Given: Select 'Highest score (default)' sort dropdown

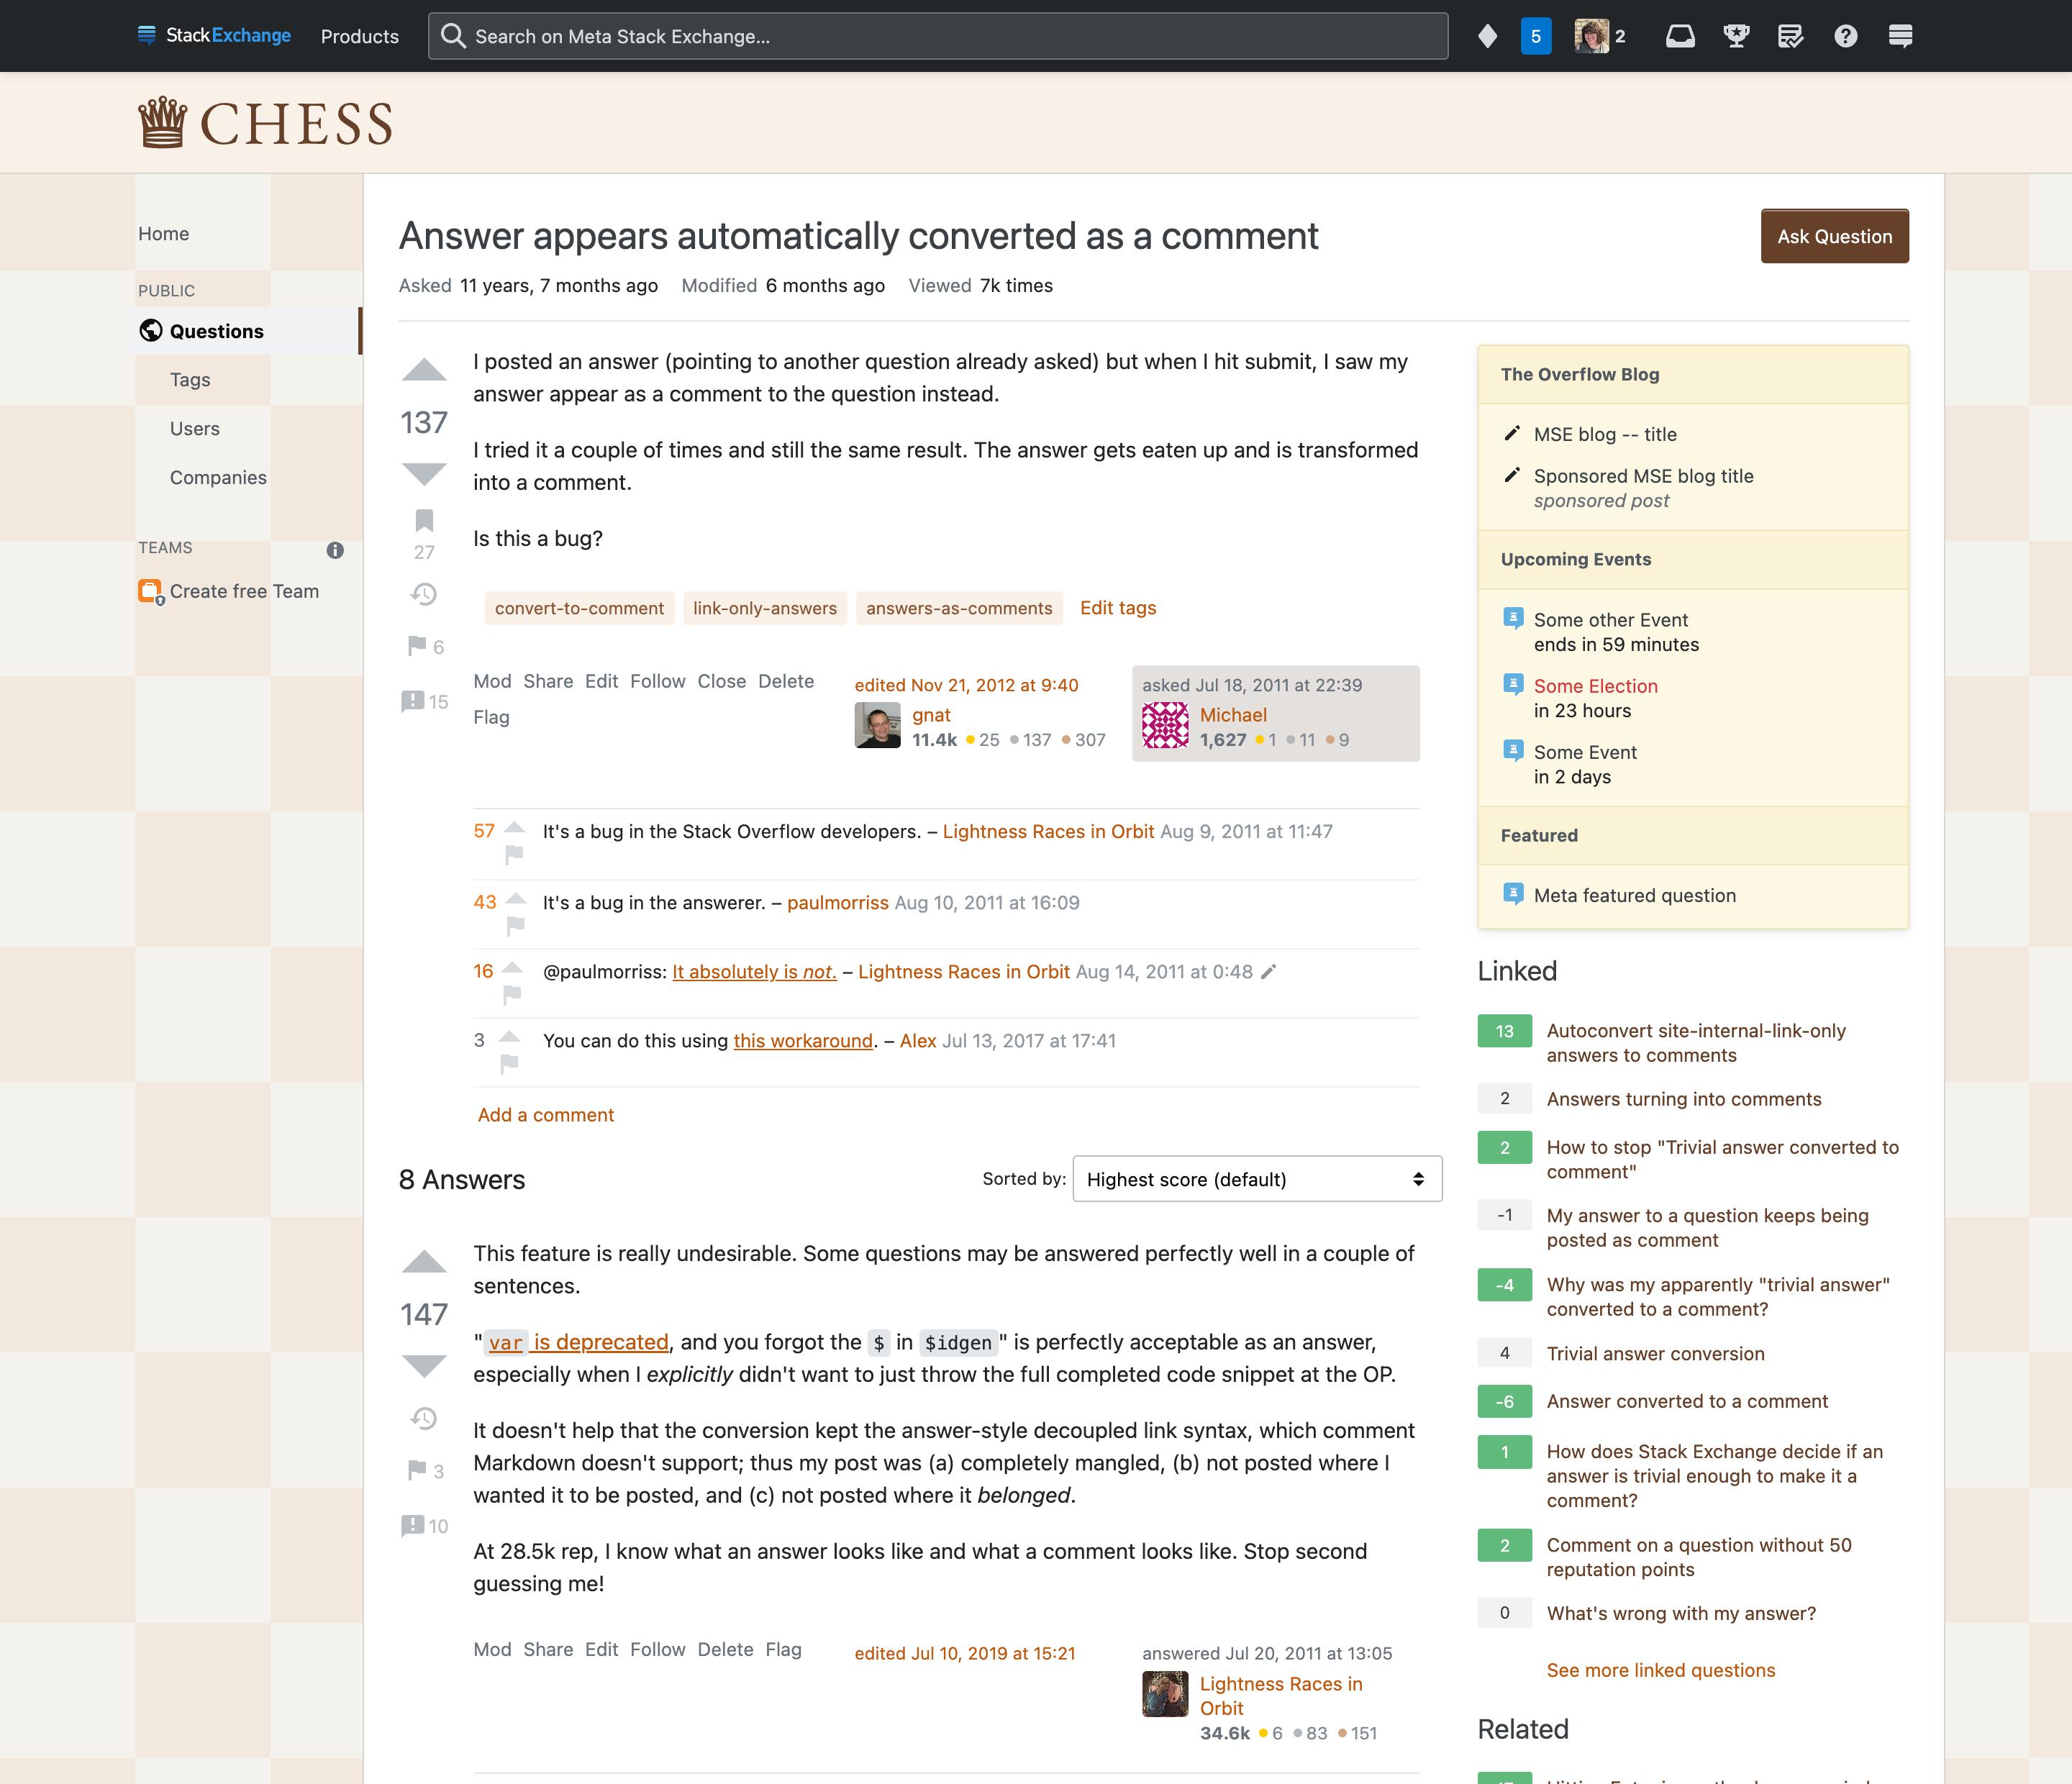Looking at the screenshot, I should [x=1253, y=1180].
